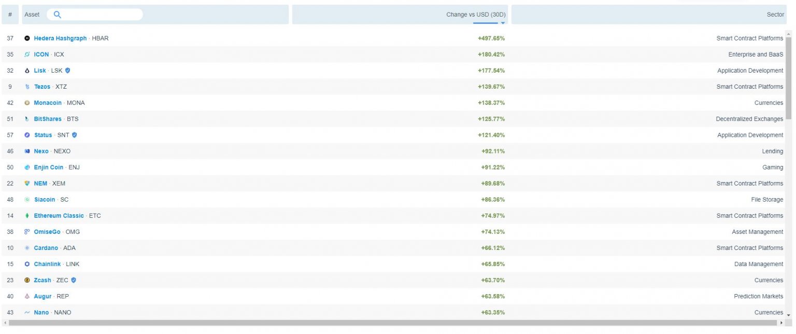Screen dimensions: 796x334
Task: Click the horizontal scrollbar left arrow
Action: [x=5, y=323]
